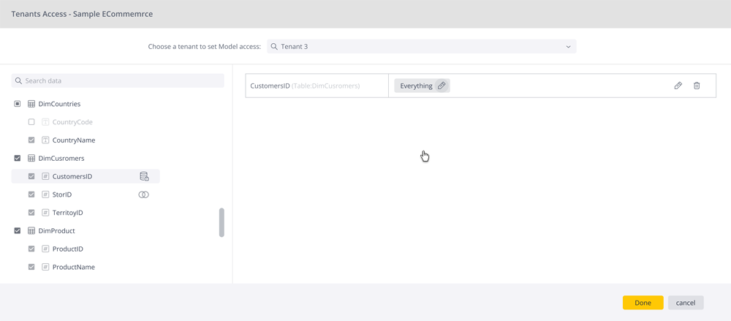731x321 pixels.
Task: Open the tenant dropdown chevron
Action: coord(568,47)
